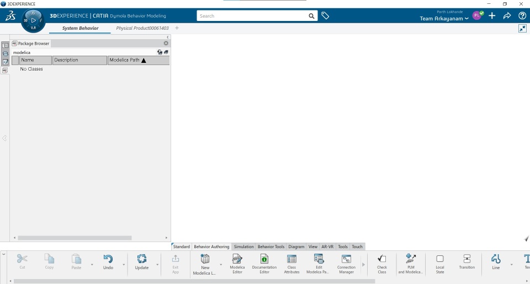This screenshot has width=530, height=284.
Task: Sort by Description column header
Action: click(79, 60)
